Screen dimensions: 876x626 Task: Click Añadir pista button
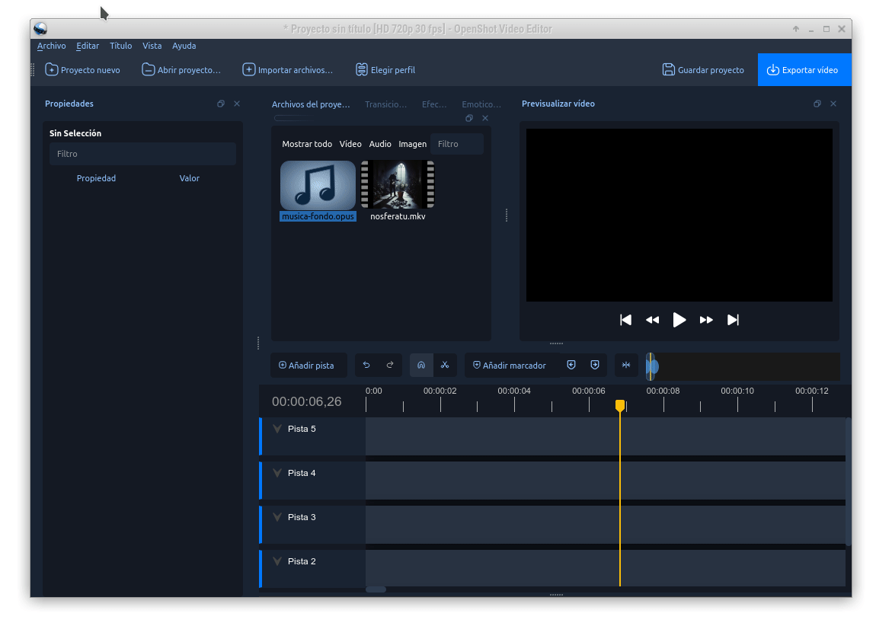pyautogui.click(x=307, y=366)
